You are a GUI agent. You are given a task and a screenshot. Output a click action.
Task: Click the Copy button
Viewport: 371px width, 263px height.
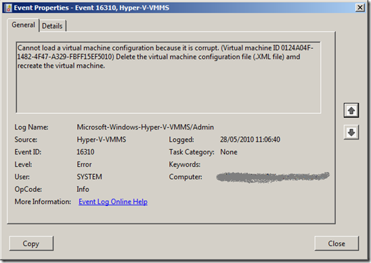click(31, 243)
